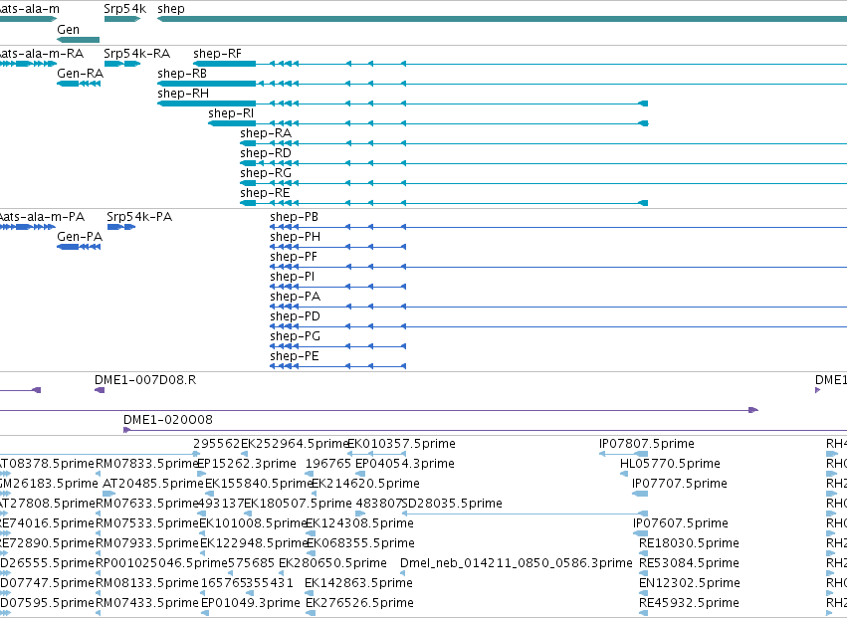Click the EP15262.3prime EST label
The width and height of the screenshot is (847, 618).
pos(247,464)
